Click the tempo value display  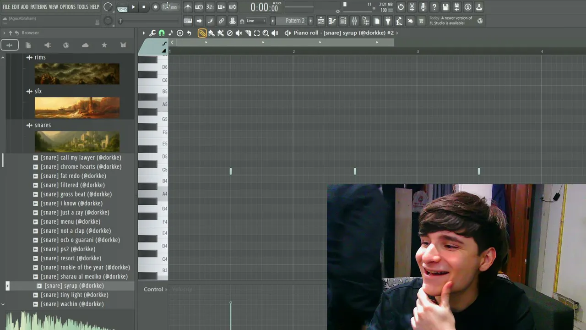click(x=169, y=7)
